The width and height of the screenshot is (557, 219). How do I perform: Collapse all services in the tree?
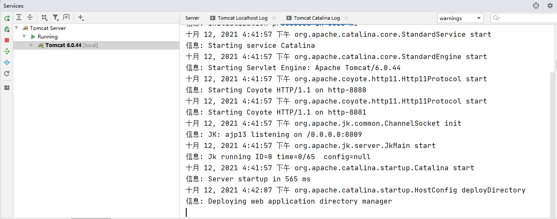[x=30, y=17]
